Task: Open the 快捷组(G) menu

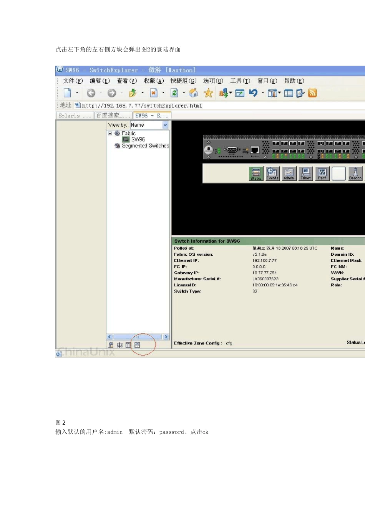Action: pos(183,81)
